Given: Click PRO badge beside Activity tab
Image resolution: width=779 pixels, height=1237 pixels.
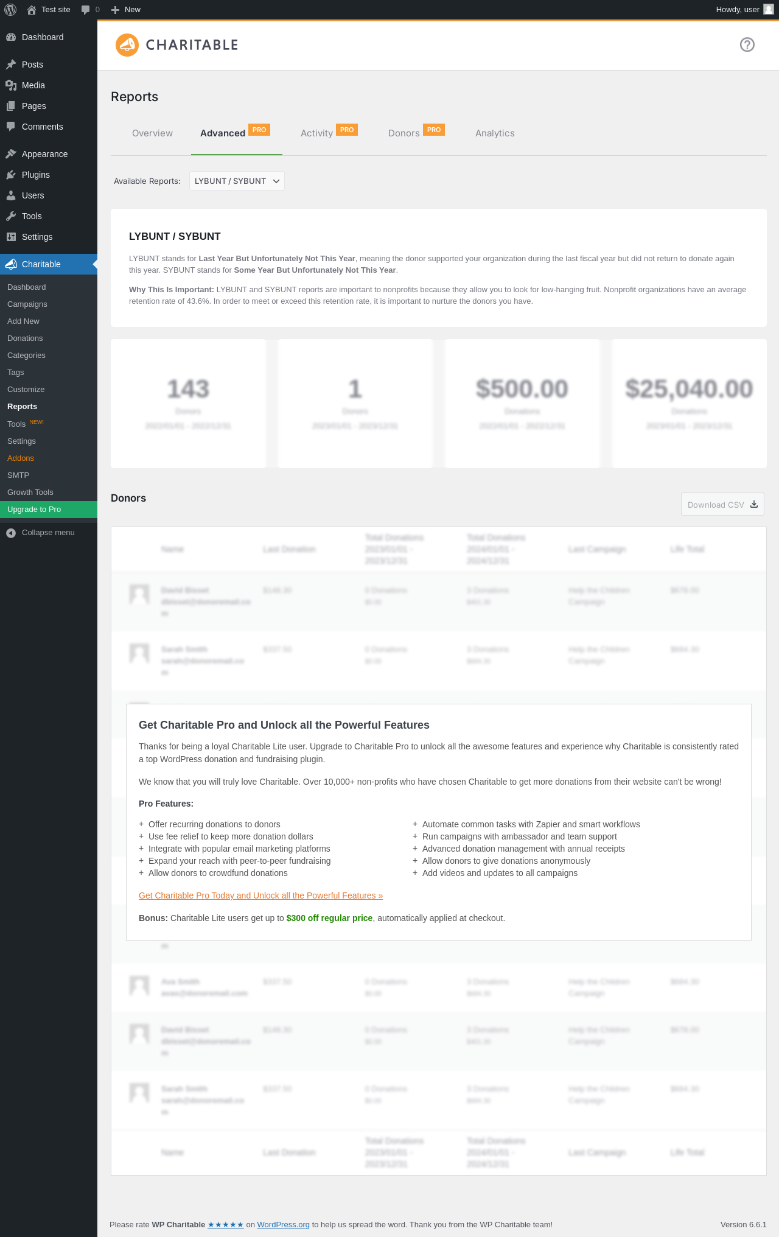Looking at the screenshot, I should click(347, 130).
